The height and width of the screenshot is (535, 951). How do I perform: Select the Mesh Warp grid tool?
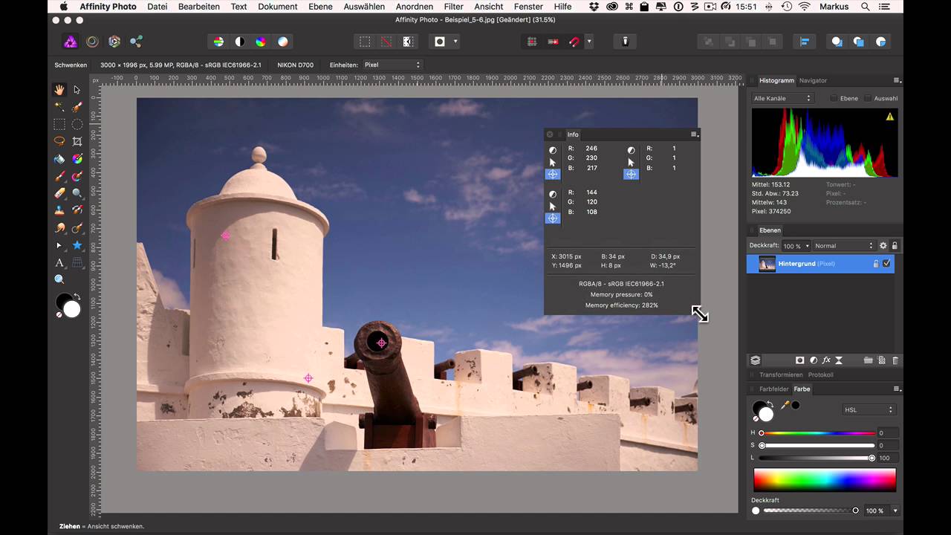(77, 262)
